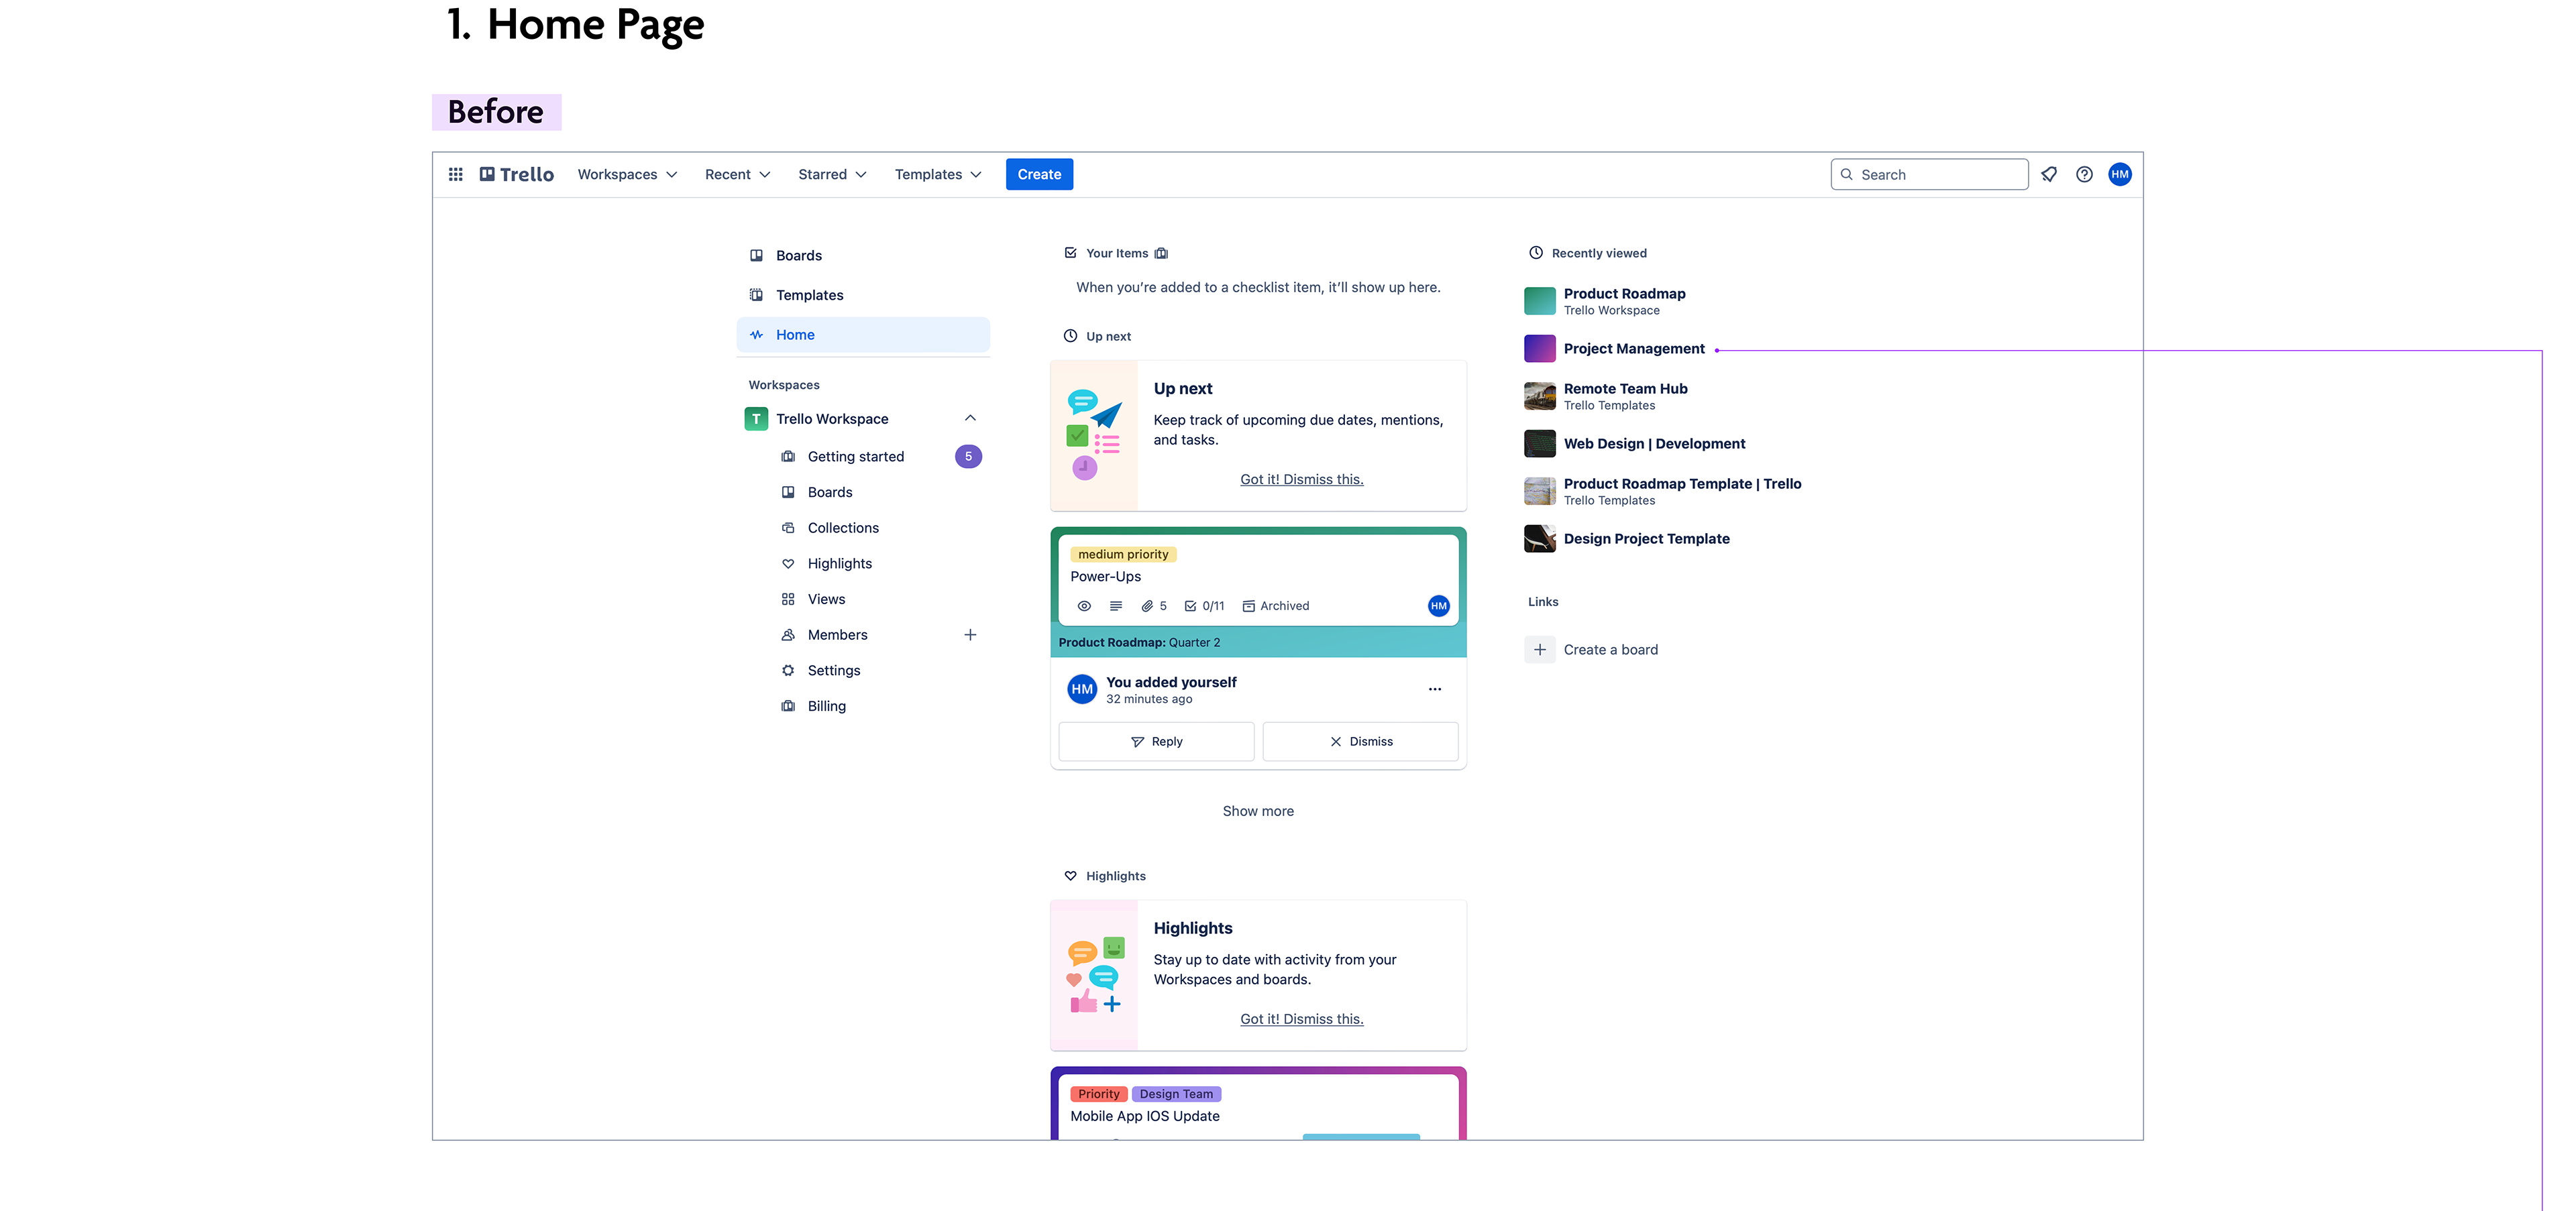Dismiss the Highlights tip link
Screen dimensions: 2576x1211
pyautogui.click(x=1301, y=1019)
